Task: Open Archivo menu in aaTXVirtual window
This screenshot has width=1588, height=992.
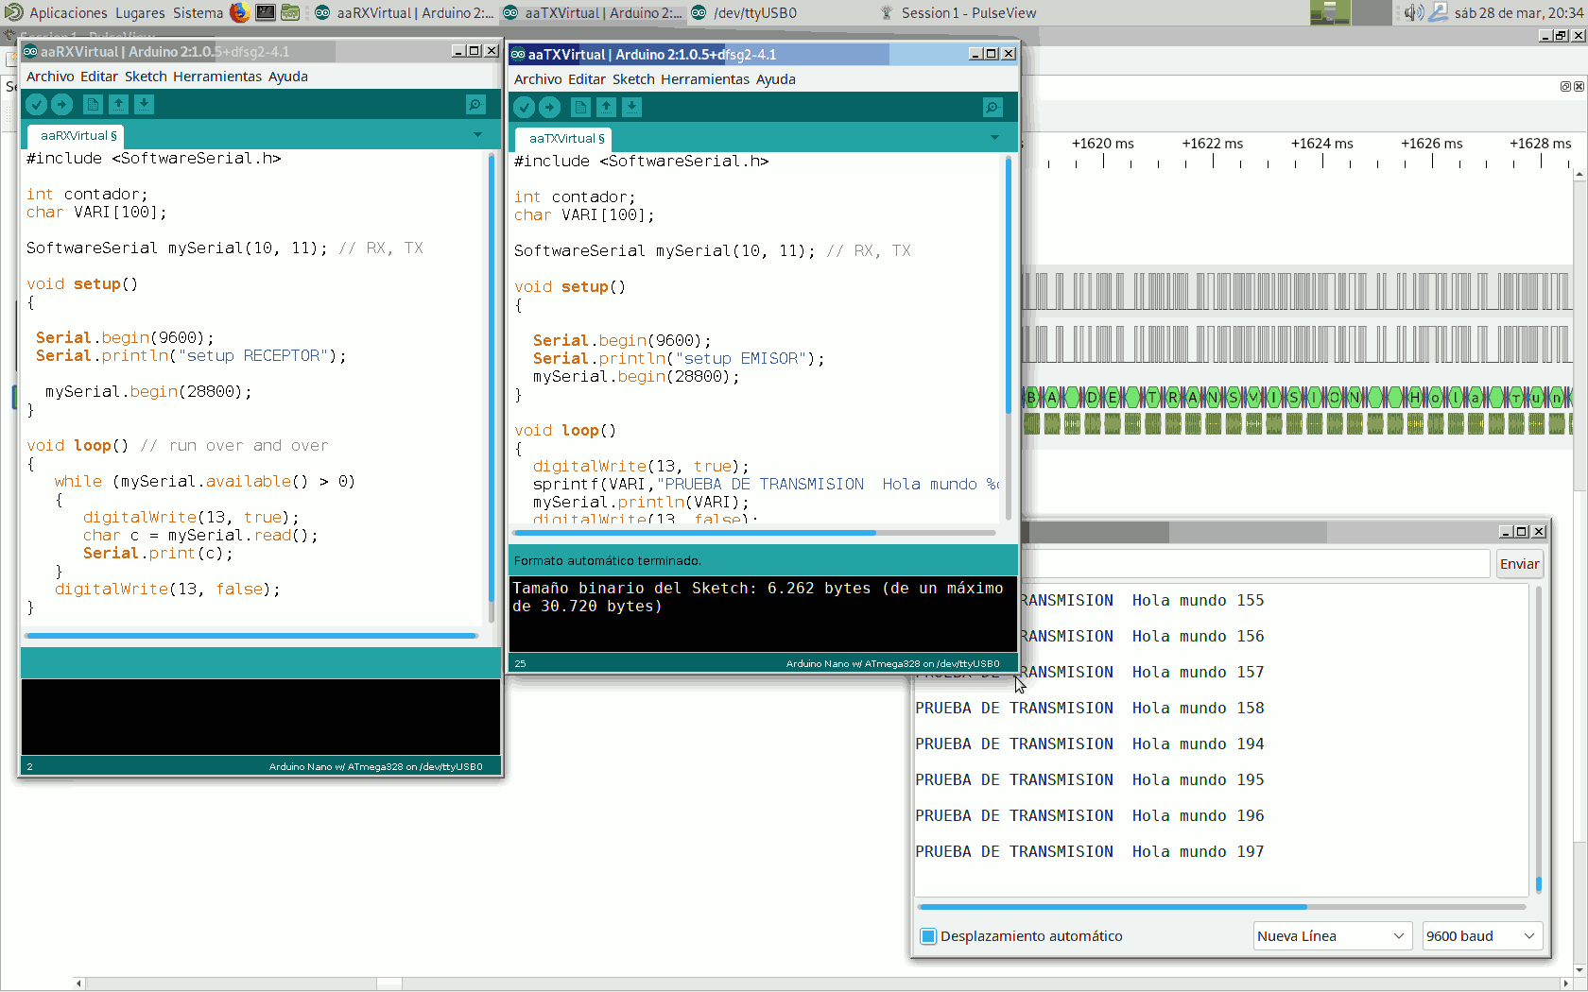Action: (538, 79)
